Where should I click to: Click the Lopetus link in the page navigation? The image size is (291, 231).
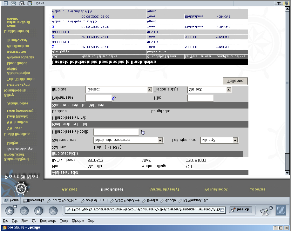257,189
